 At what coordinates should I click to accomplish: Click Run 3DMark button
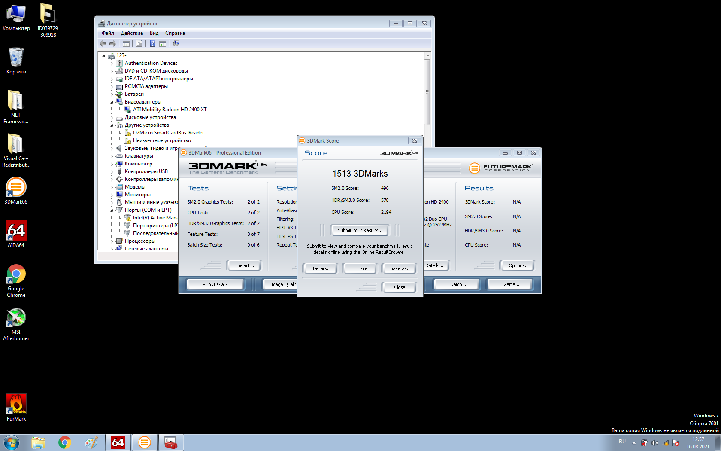click(215, 284)
